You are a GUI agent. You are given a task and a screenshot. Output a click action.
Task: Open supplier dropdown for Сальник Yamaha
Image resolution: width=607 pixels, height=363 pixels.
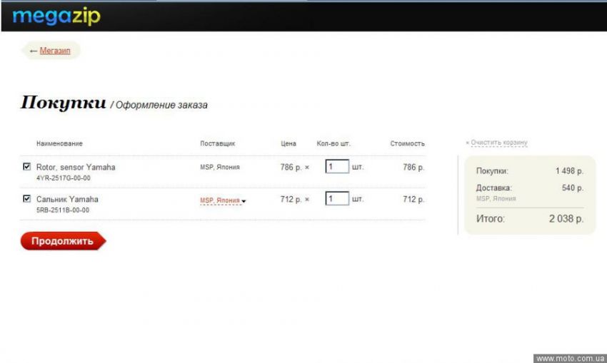pos(222,200)
